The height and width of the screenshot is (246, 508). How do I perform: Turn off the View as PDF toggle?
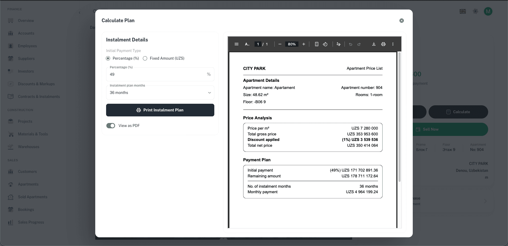111,126
